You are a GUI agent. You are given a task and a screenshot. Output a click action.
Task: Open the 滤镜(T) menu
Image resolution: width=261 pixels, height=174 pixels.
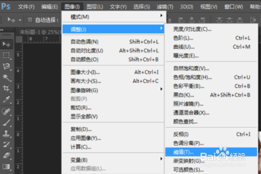pyautogui.click(x=165, y=7)
